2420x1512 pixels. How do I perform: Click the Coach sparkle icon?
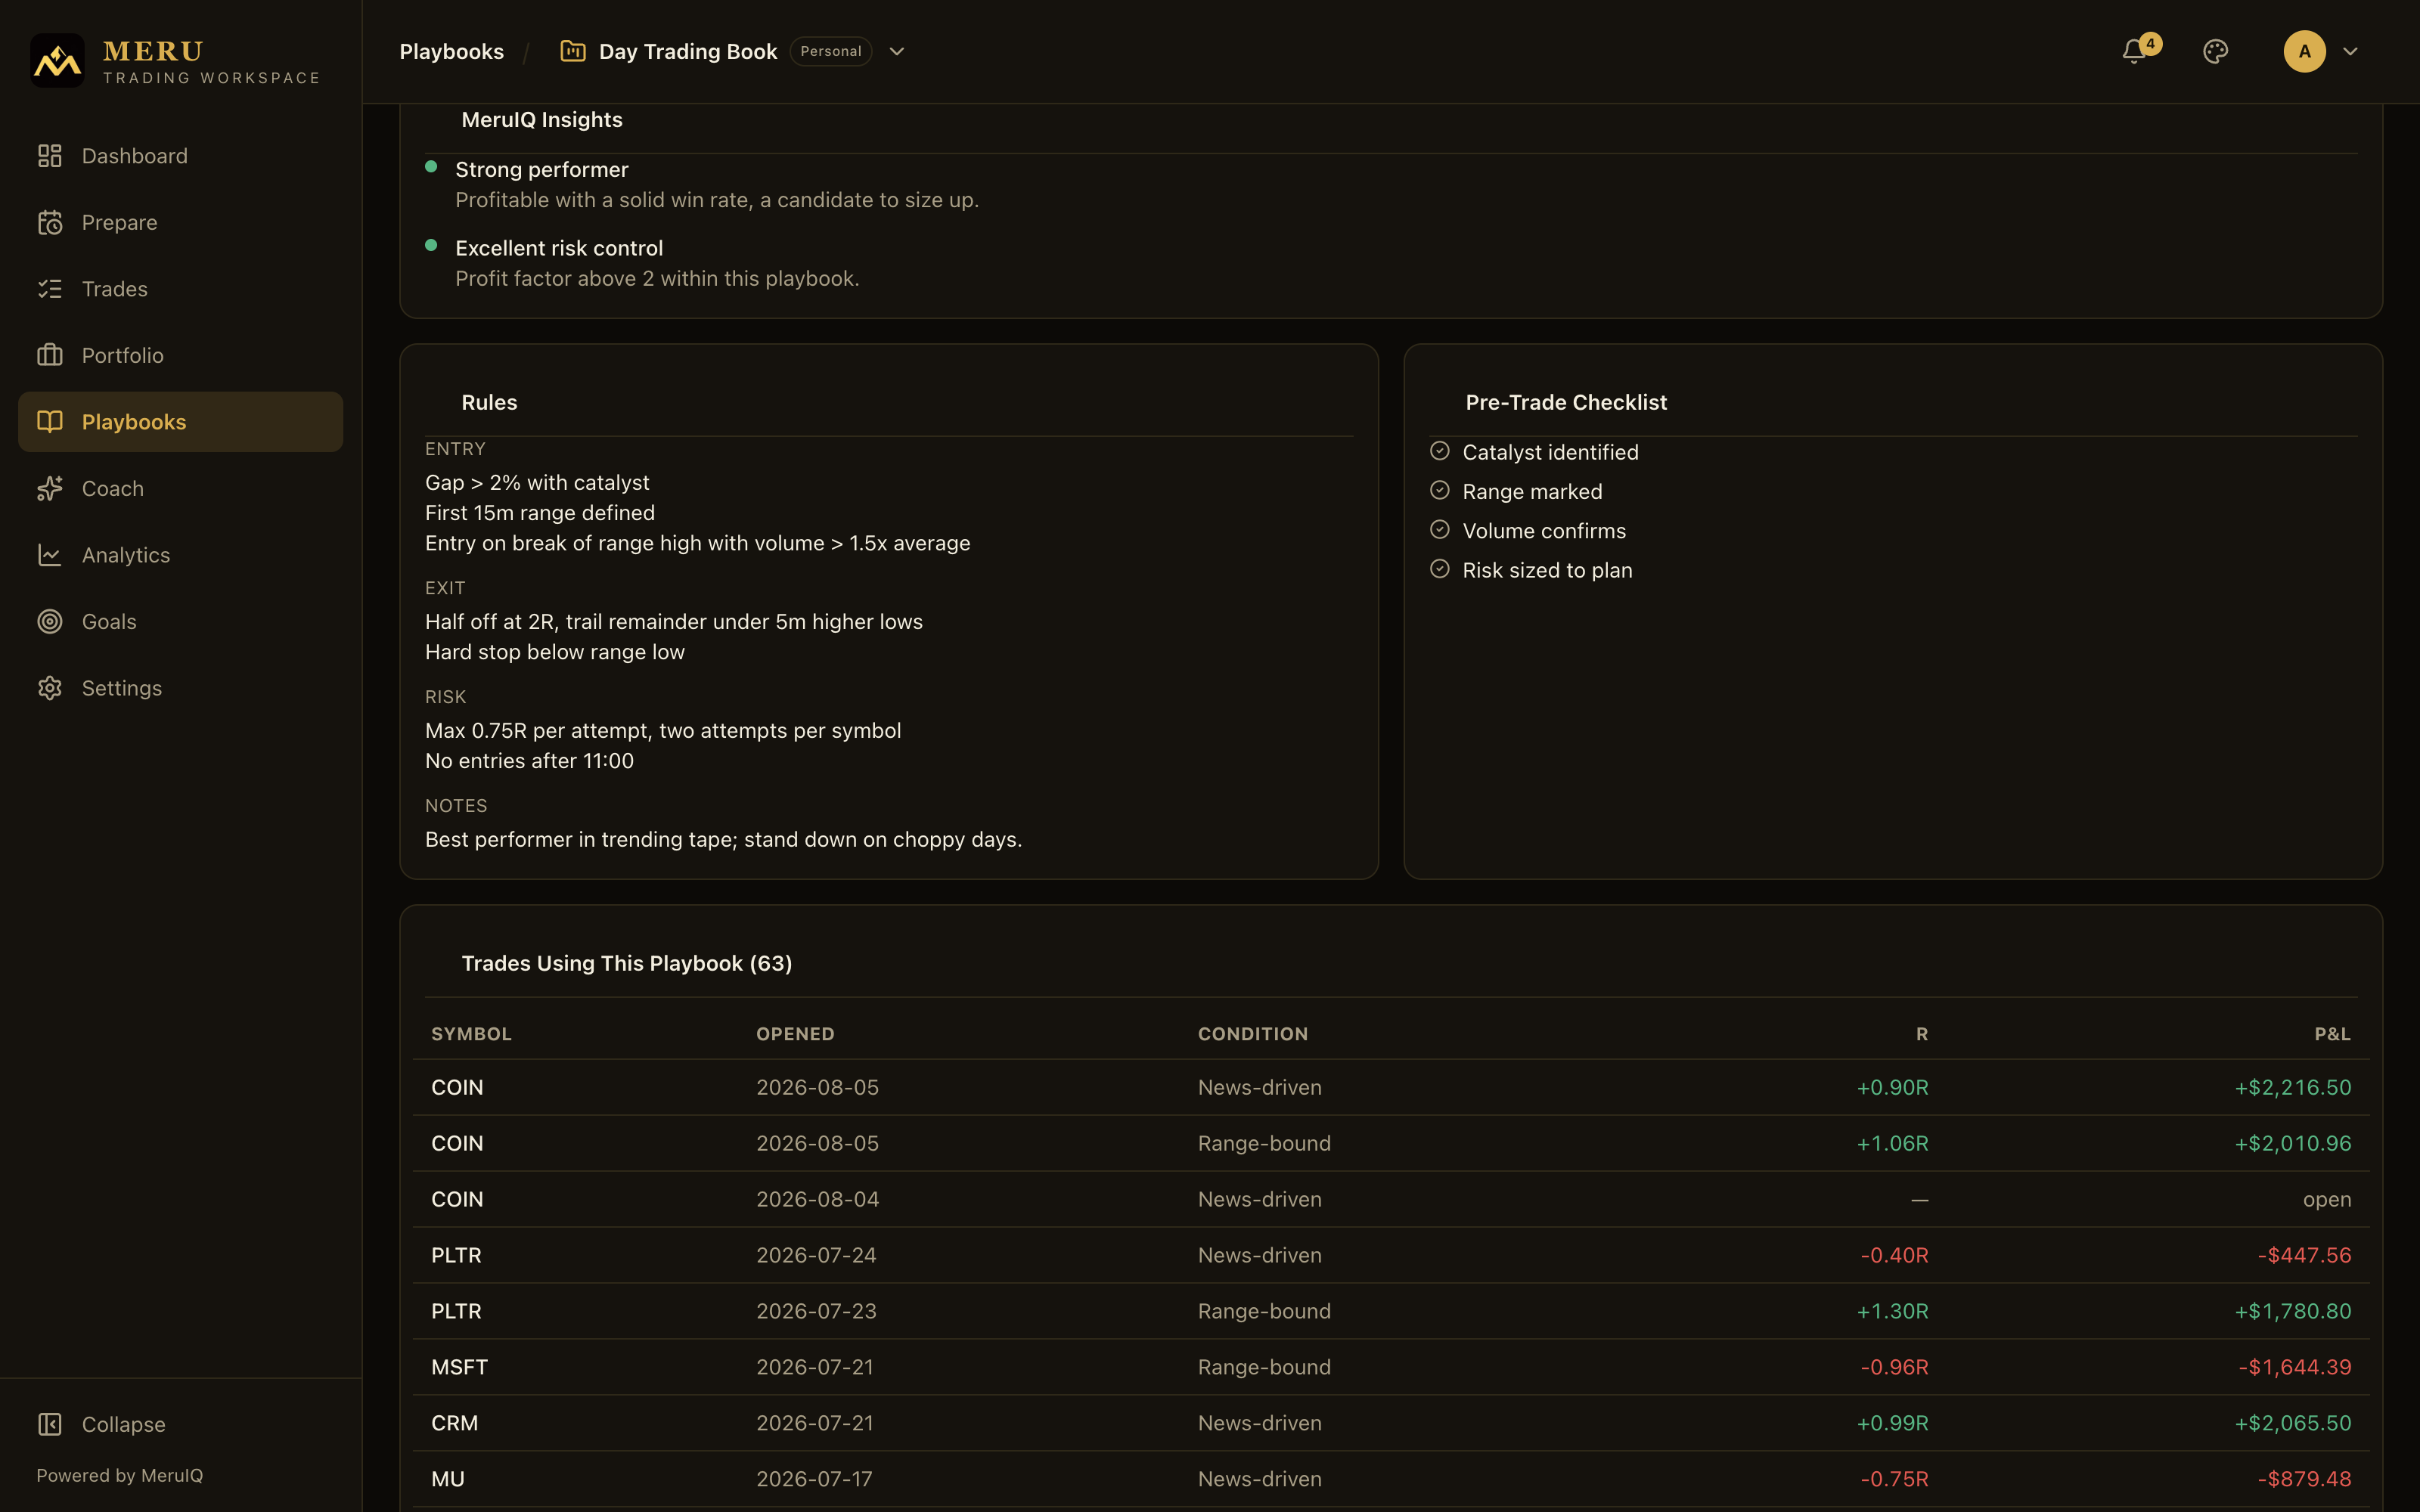tap(50, 488)
